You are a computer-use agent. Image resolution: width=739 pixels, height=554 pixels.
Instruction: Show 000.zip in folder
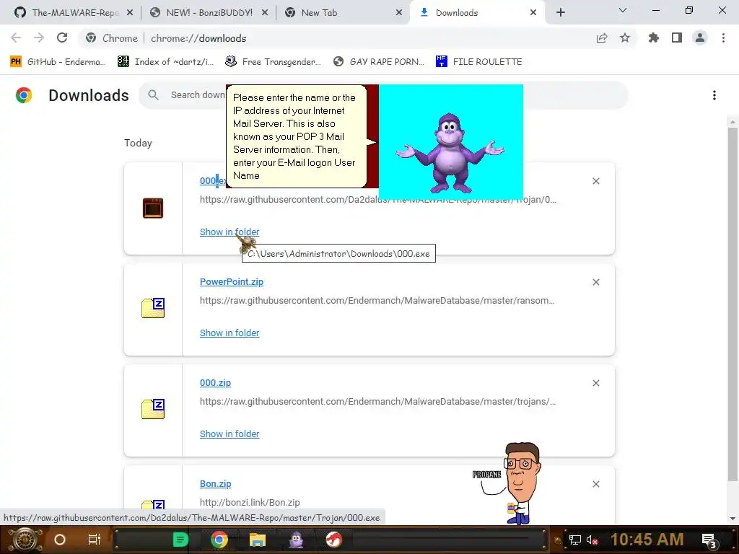coord(229,434)
